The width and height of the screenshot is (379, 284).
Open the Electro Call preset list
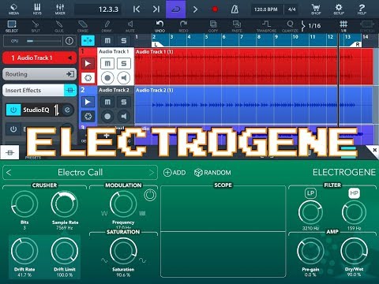81,173
